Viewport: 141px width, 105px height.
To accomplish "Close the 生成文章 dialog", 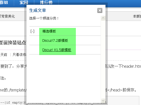I will 100,10.
